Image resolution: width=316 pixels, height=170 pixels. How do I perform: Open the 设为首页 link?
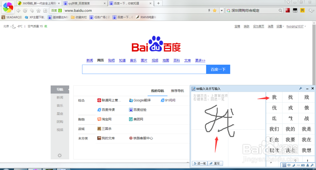(x=258, y=26)
